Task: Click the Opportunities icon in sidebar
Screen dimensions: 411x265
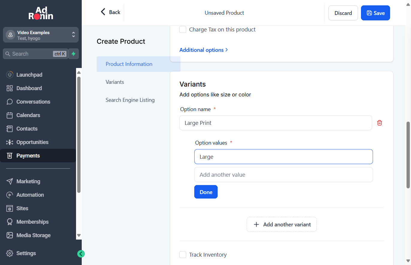Action: [10, 142]
